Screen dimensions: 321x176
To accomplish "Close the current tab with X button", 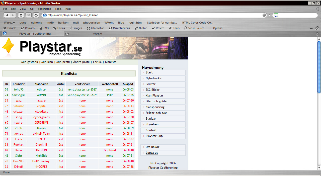I will point(317,34).
